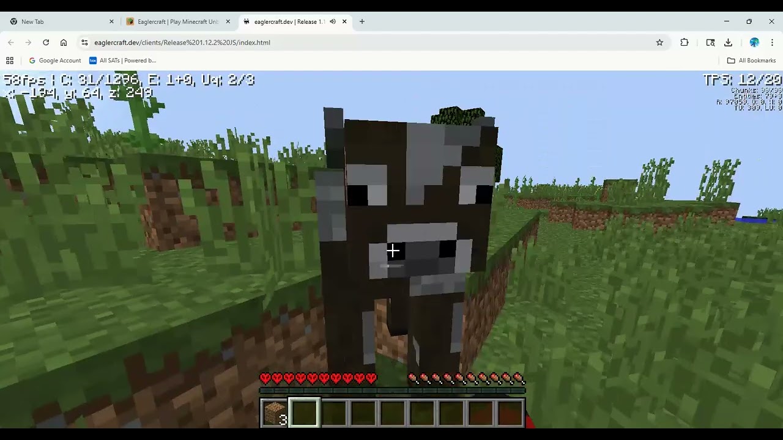The height and width of the screenshot is (440, 783).
Task: Open the browser home page
Action: point(64,42)
